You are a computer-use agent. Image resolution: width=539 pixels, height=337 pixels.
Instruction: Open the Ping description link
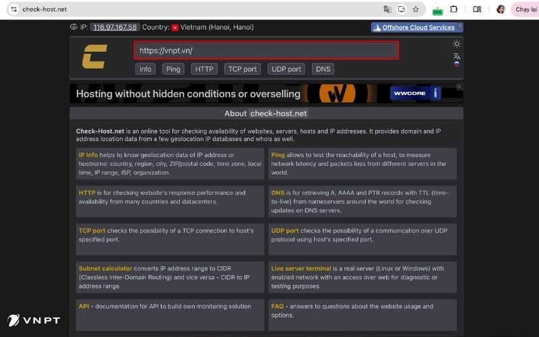point(278,155)
